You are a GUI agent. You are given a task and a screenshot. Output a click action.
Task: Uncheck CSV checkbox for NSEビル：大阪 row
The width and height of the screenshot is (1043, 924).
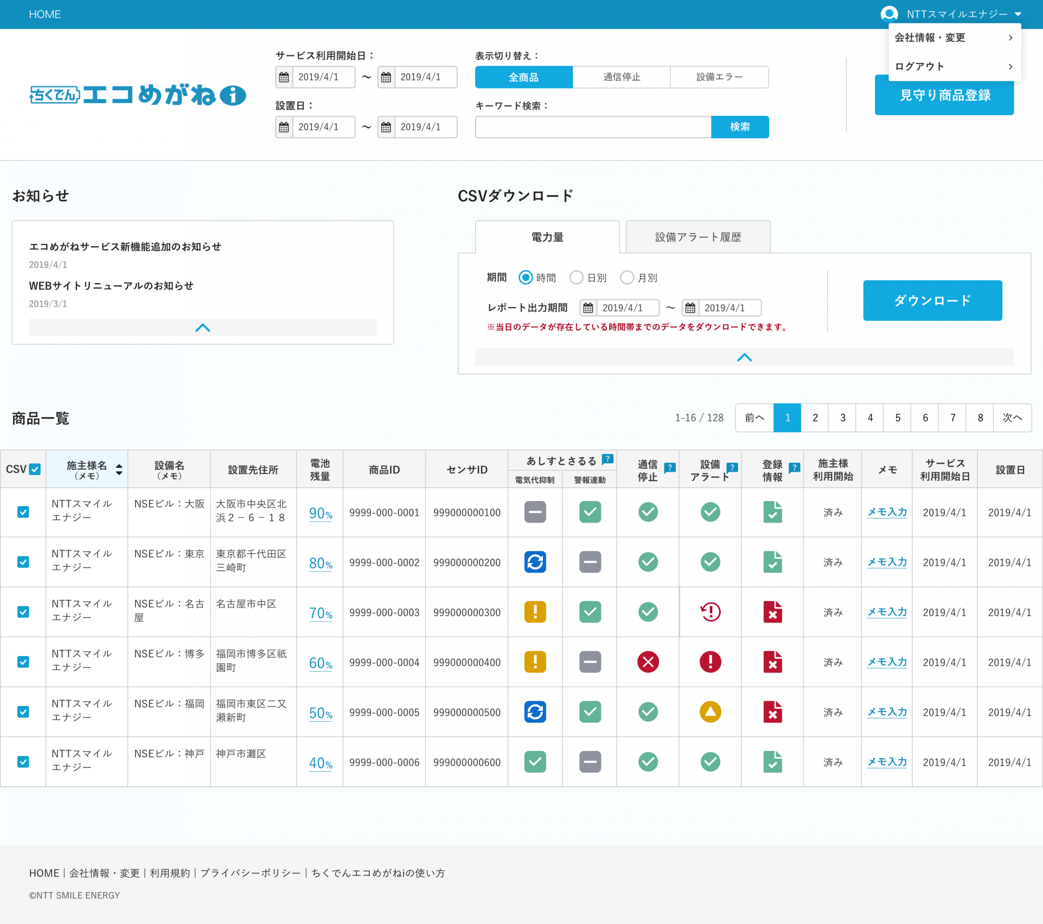coord(23,512)
